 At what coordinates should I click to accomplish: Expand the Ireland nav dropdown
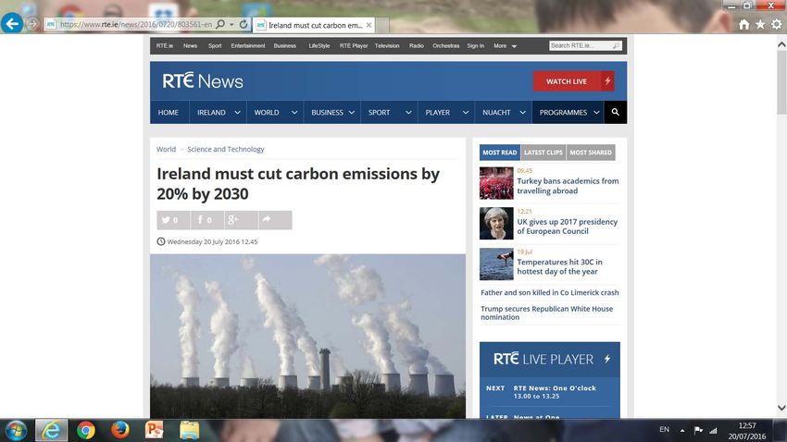click(x=237, y=113)
